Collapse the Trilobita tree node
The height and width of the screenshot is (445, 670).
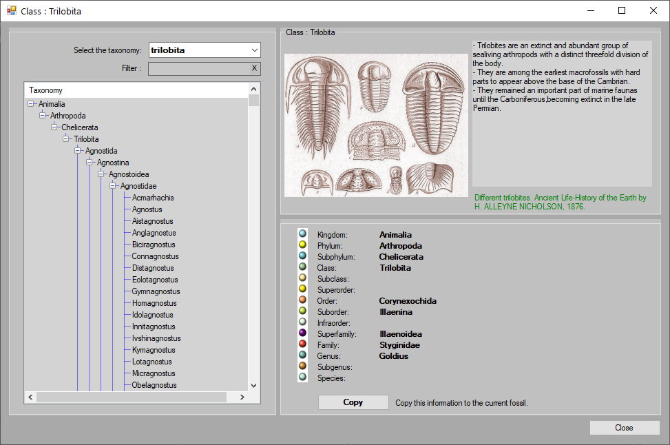[x=66, y=139]
